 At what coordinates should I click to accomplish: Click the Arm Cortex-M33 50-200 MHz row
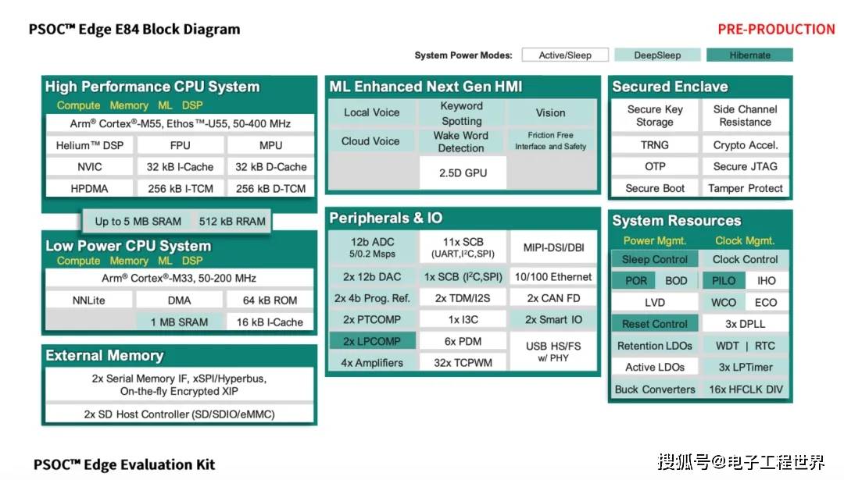coord(179,278)
